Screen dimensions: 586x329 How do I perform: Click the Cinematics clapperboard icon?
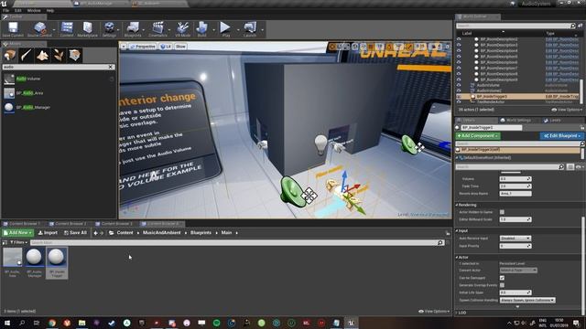pos(157,29)
